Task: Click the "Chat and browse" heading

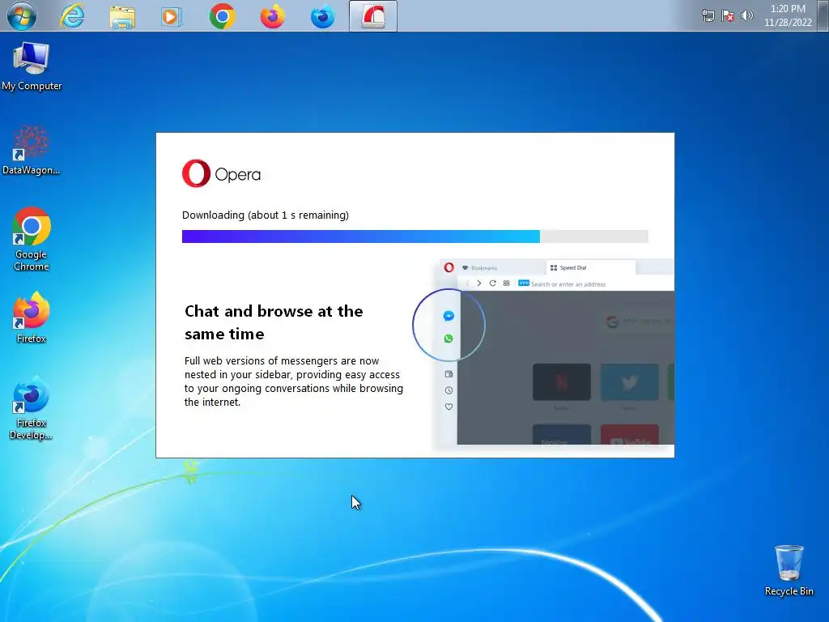Action: click(x=274, y=322)
